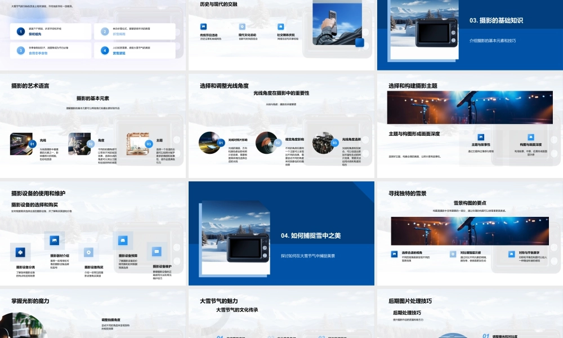The image size is (563, 338).
Task: Click the 03 badge beside 光线角度选择
Action: pyautogui.click(x=334, y=143)
